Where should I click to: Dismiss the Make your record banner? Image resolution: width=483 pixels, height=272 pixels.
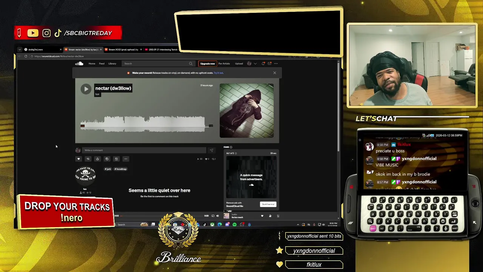click(275, 73)
